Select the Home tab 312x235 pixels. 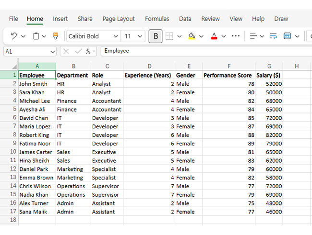point(35,19)
